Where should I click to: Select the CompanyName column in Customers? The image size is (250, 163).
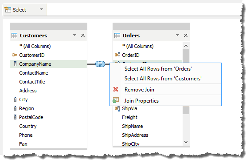(x=49, y=64)
